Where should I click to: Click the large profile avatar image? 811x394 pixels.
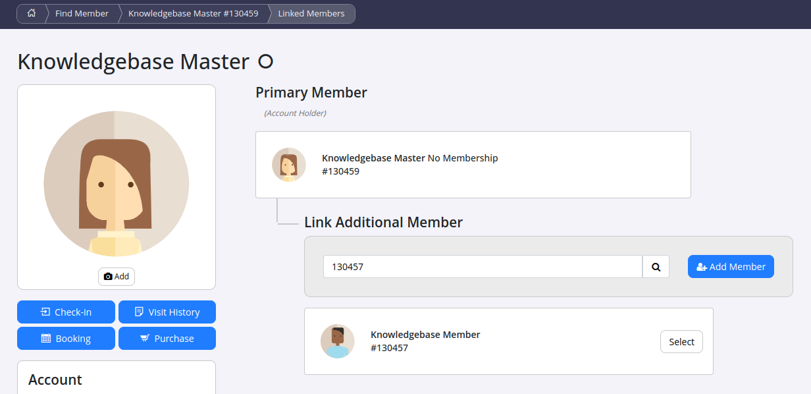coord(117,184)
